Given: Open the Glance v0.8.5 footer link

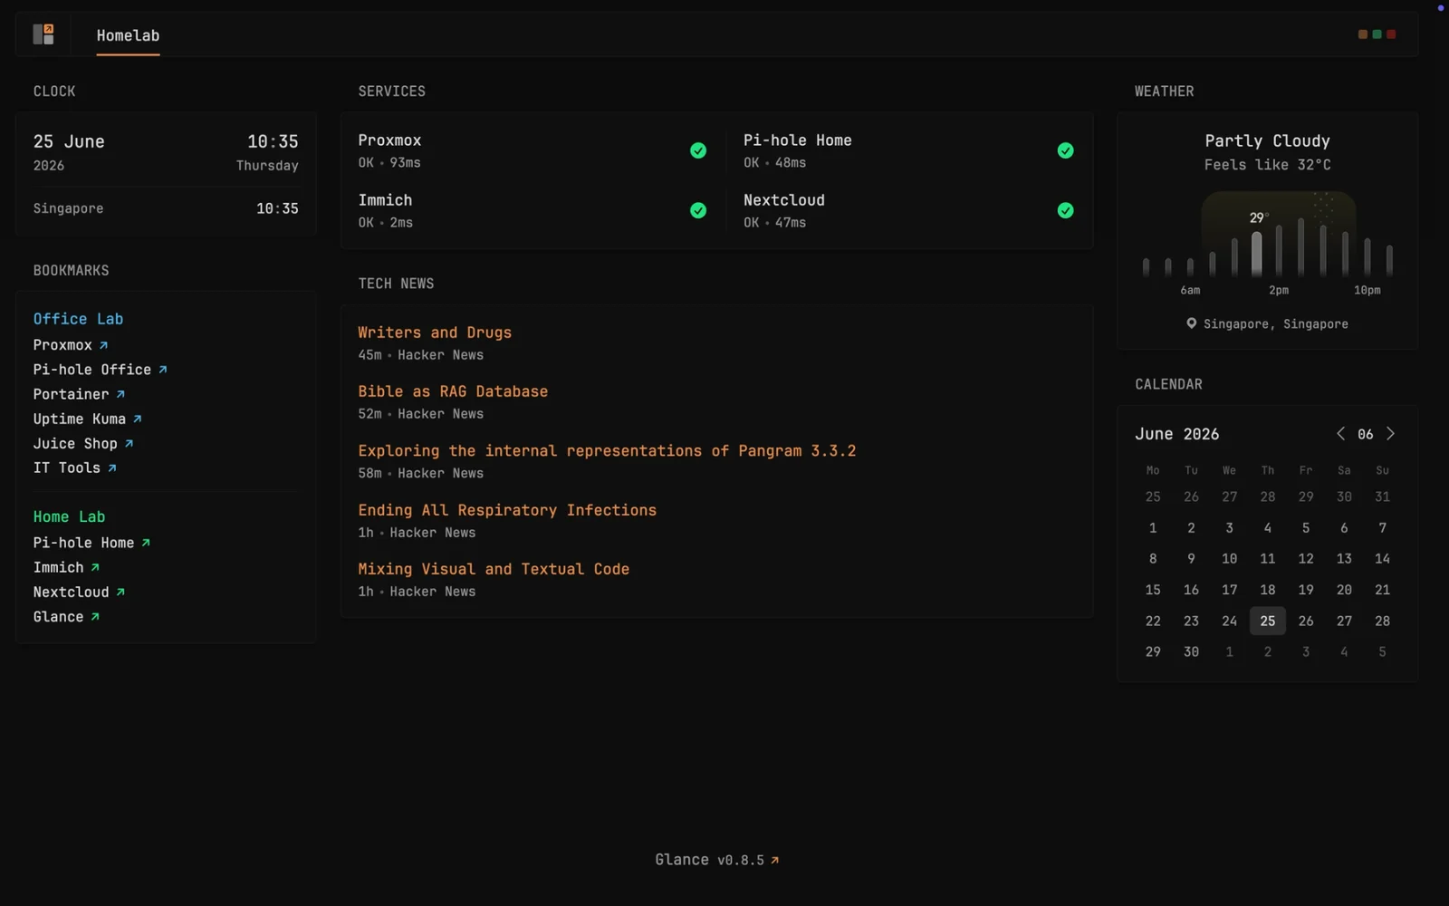Looking at the screenshot, I should tap(717, 860).
